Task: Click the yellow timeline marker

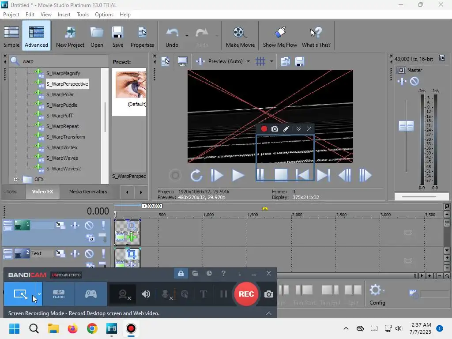Action: tap(265, 209)
